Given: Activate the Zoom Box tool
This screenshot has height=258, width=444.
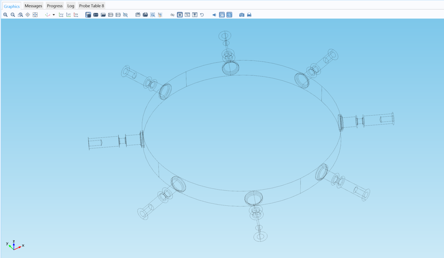Looking at the screenshot, I should point(20,15).
